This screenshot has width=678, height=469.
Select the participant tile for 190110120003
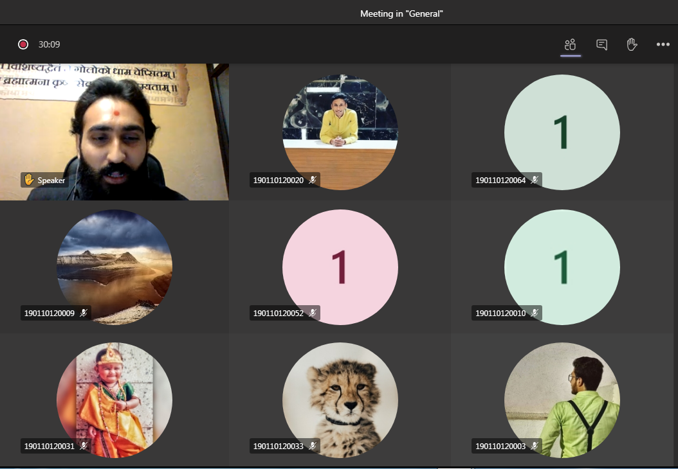pyautogui.click(x=562, y=398)
